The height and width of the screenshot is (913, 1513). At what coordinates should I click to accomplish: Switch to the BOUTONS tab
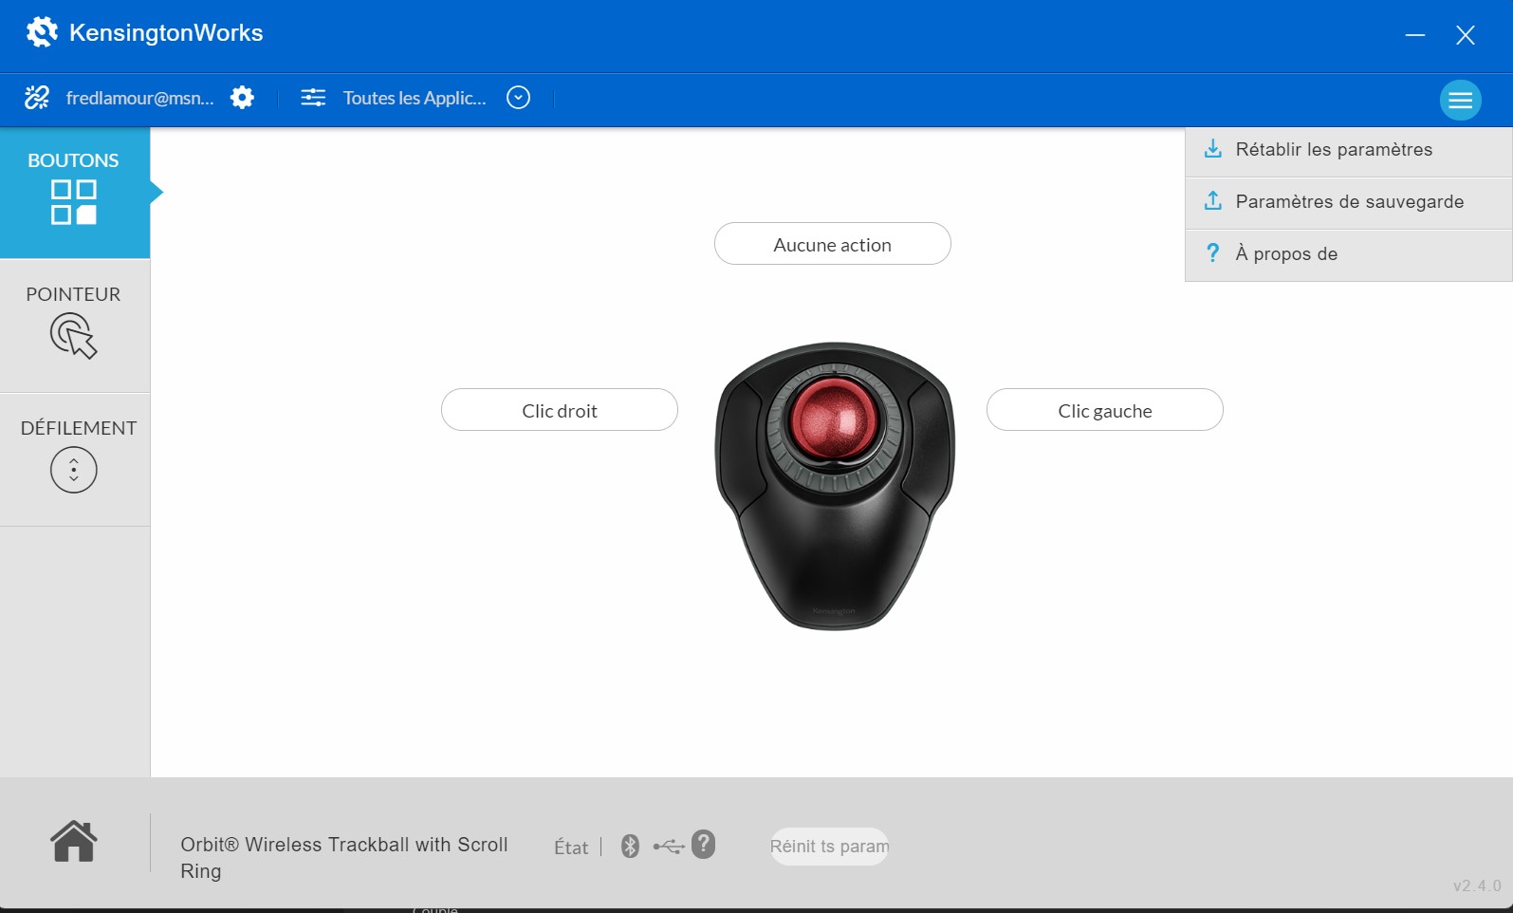(x=75, y=193)
